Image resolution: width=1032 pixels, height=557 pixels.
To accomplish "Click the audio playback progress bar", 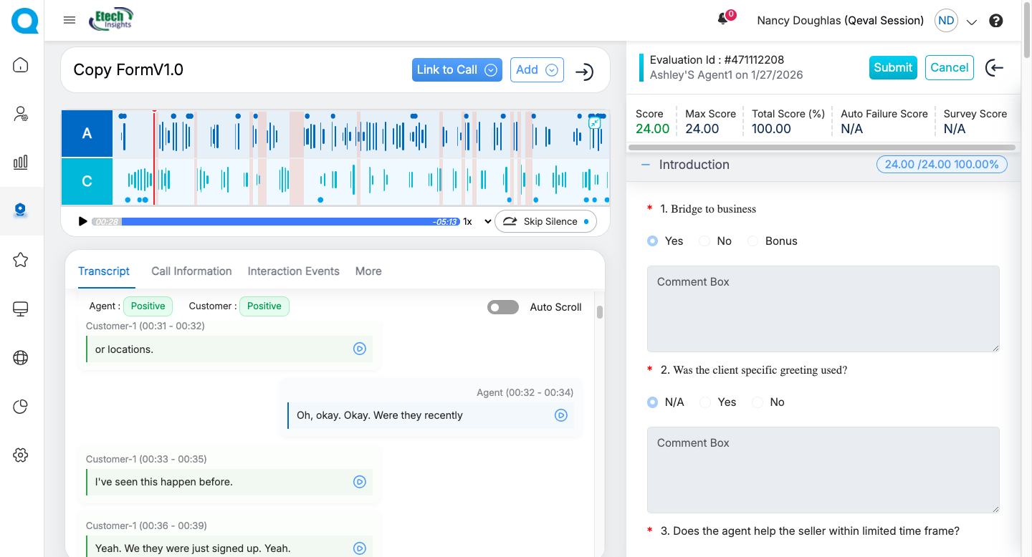I will 287,222.
